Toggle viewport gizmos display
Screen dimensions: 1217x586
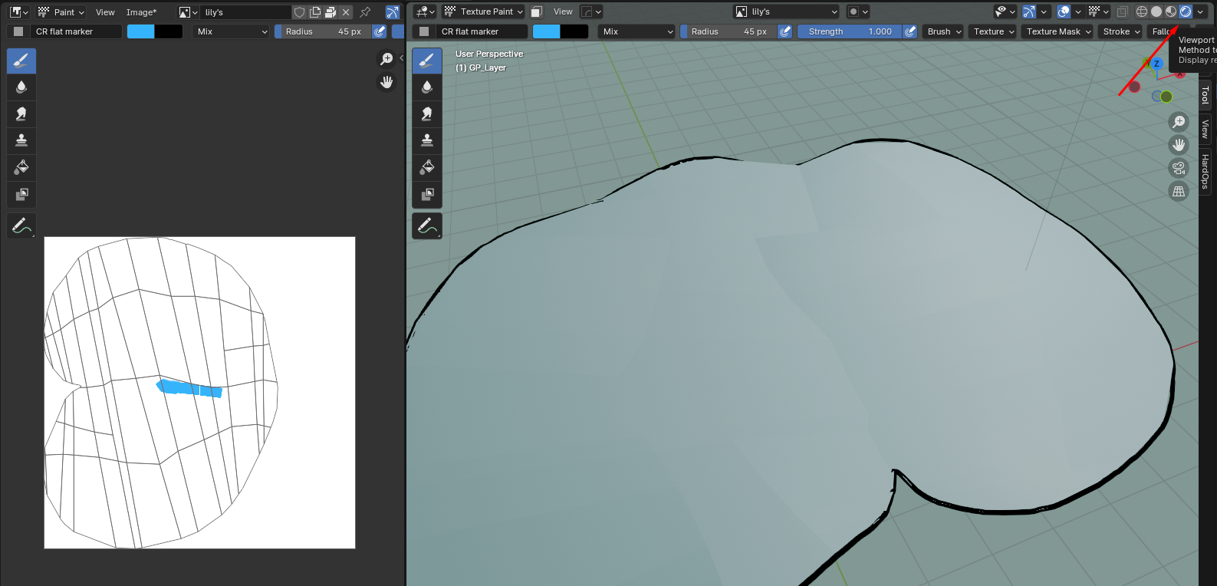pyautogui.click(x=1029, y=12)
